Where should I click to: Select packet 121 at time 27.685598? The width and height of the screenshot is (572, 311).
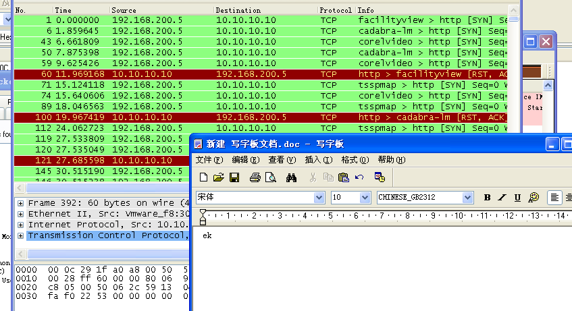click(102, 161)
